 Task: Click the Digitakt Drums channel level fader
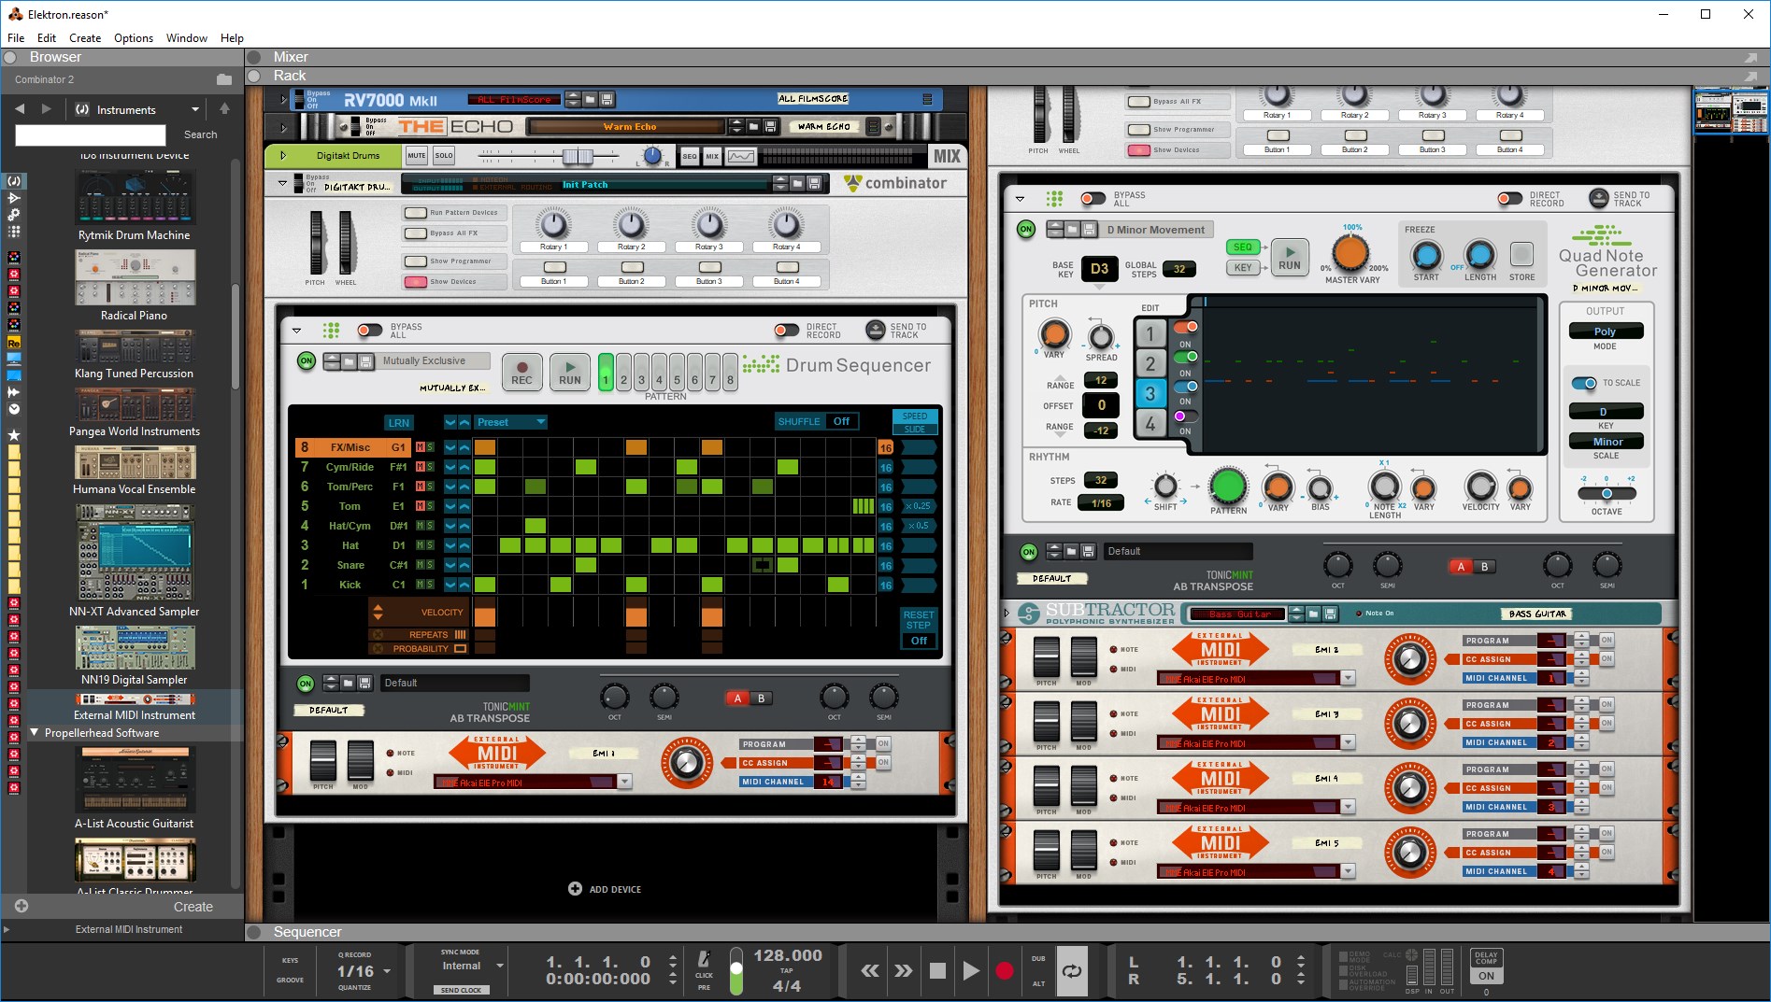click(x=577, y=157)
